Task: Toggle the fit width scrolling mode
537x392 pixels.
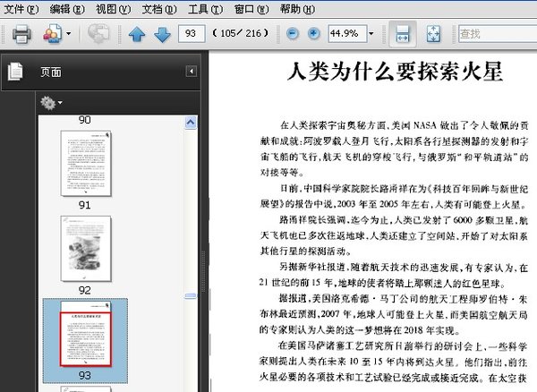Action: pos(403,34)
